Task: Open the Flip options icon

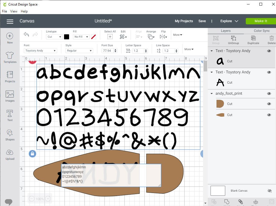Action: pos(163,37)
